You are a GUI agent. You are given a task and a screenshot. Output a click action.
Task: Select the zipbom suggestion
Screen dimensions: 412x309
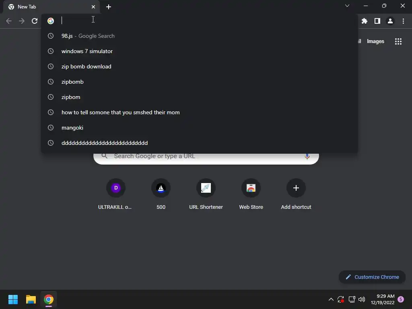click(200, 97)
